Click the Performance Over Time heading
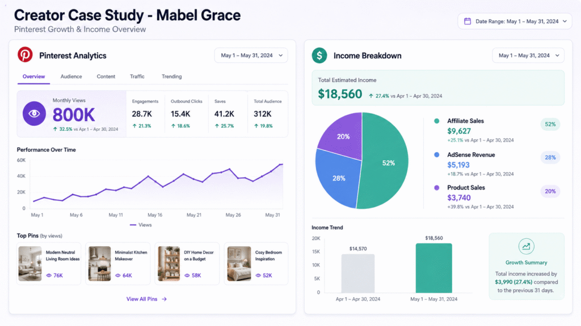 tap(47, 149)
